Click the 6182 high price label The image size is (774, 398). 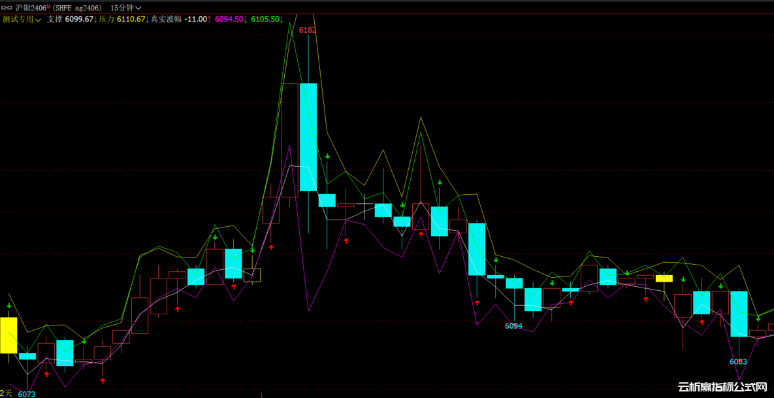pyautogui.click(x=308, y=30)
